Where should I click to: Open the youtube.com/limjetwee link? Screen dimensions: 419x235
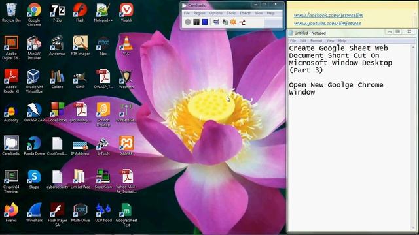327,23
